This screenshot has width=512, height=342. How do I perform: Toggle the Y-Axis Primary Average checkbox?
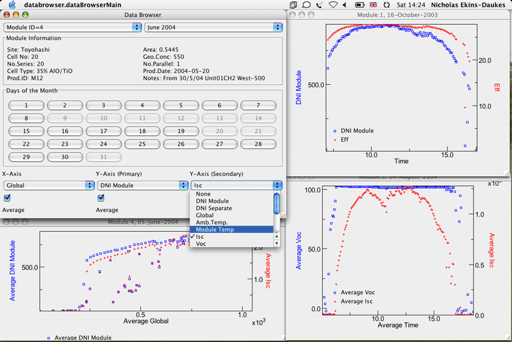101,198
